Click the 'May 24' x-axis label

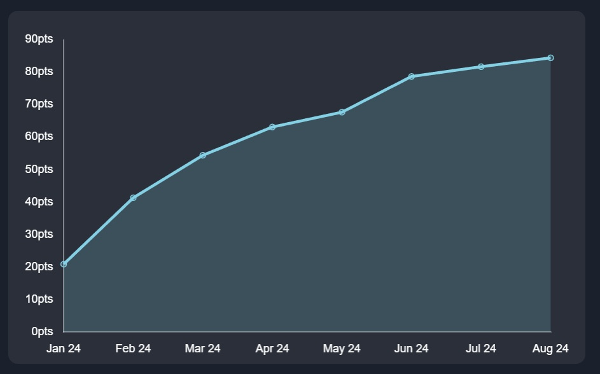[x=342, y=349]
